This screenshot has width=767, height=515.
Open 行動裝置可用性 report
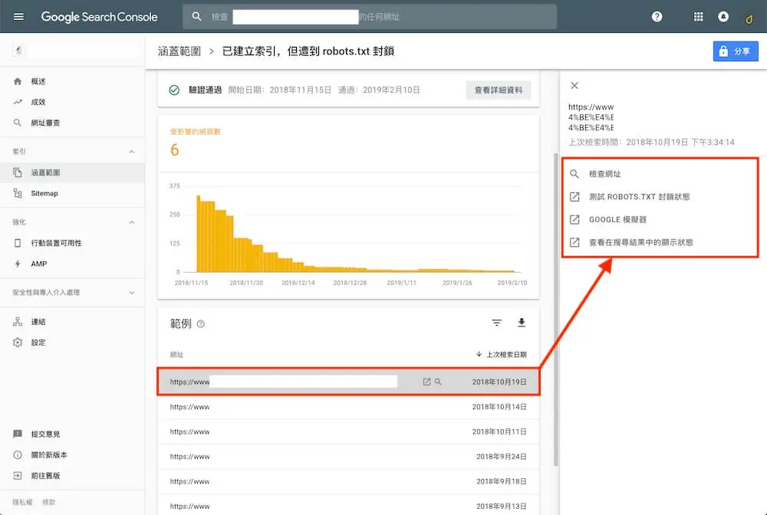(72, 243)
